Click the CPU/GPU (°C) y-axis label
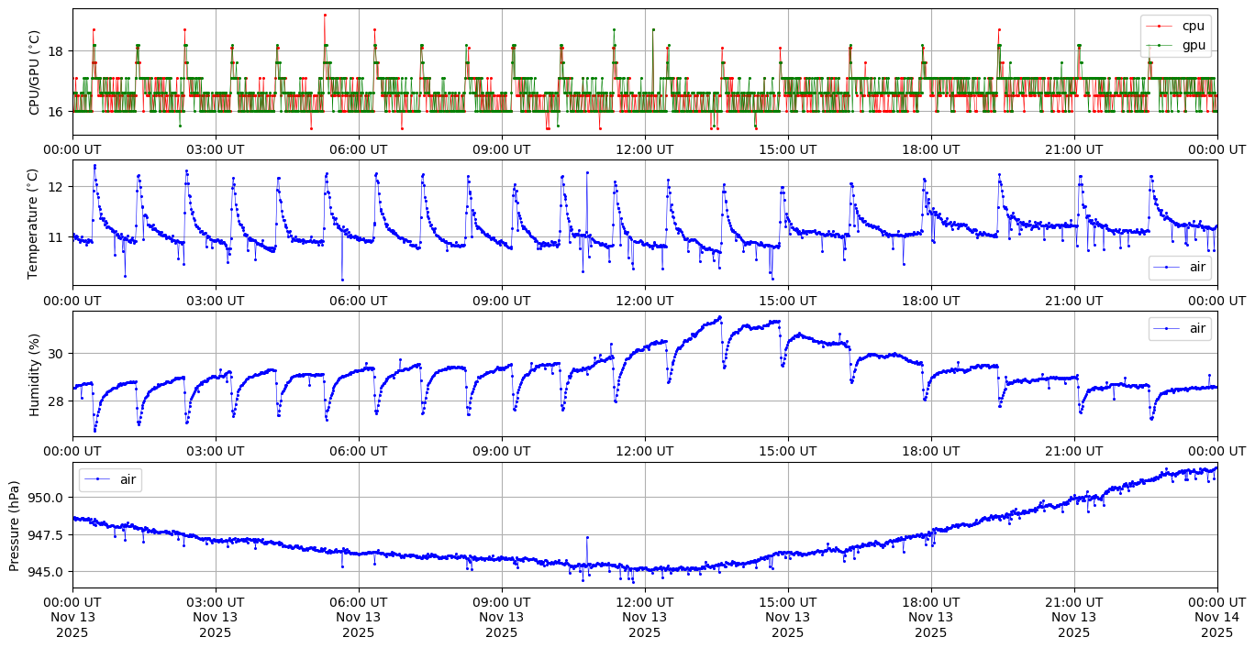The height and width of the screenshot is (648, 1255). pos(35,71)
